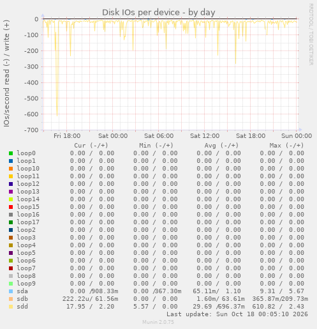Select the loop9 legend label
Image resolution: width=317 pixels, height=329 pixels.
click(x=26, y=284)
